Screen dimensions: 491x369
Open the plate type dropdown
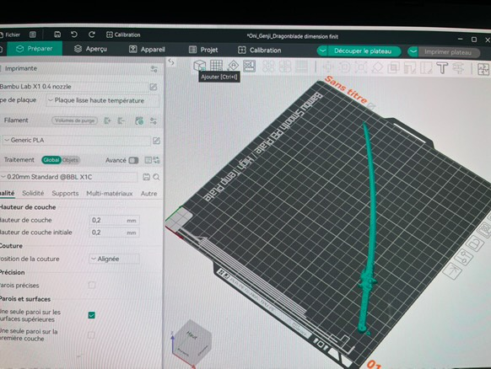(x=103, y=101)
